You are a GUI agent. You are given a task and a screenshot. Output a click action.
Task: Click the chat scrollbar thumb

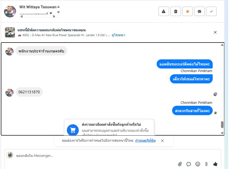pos(222,125)
